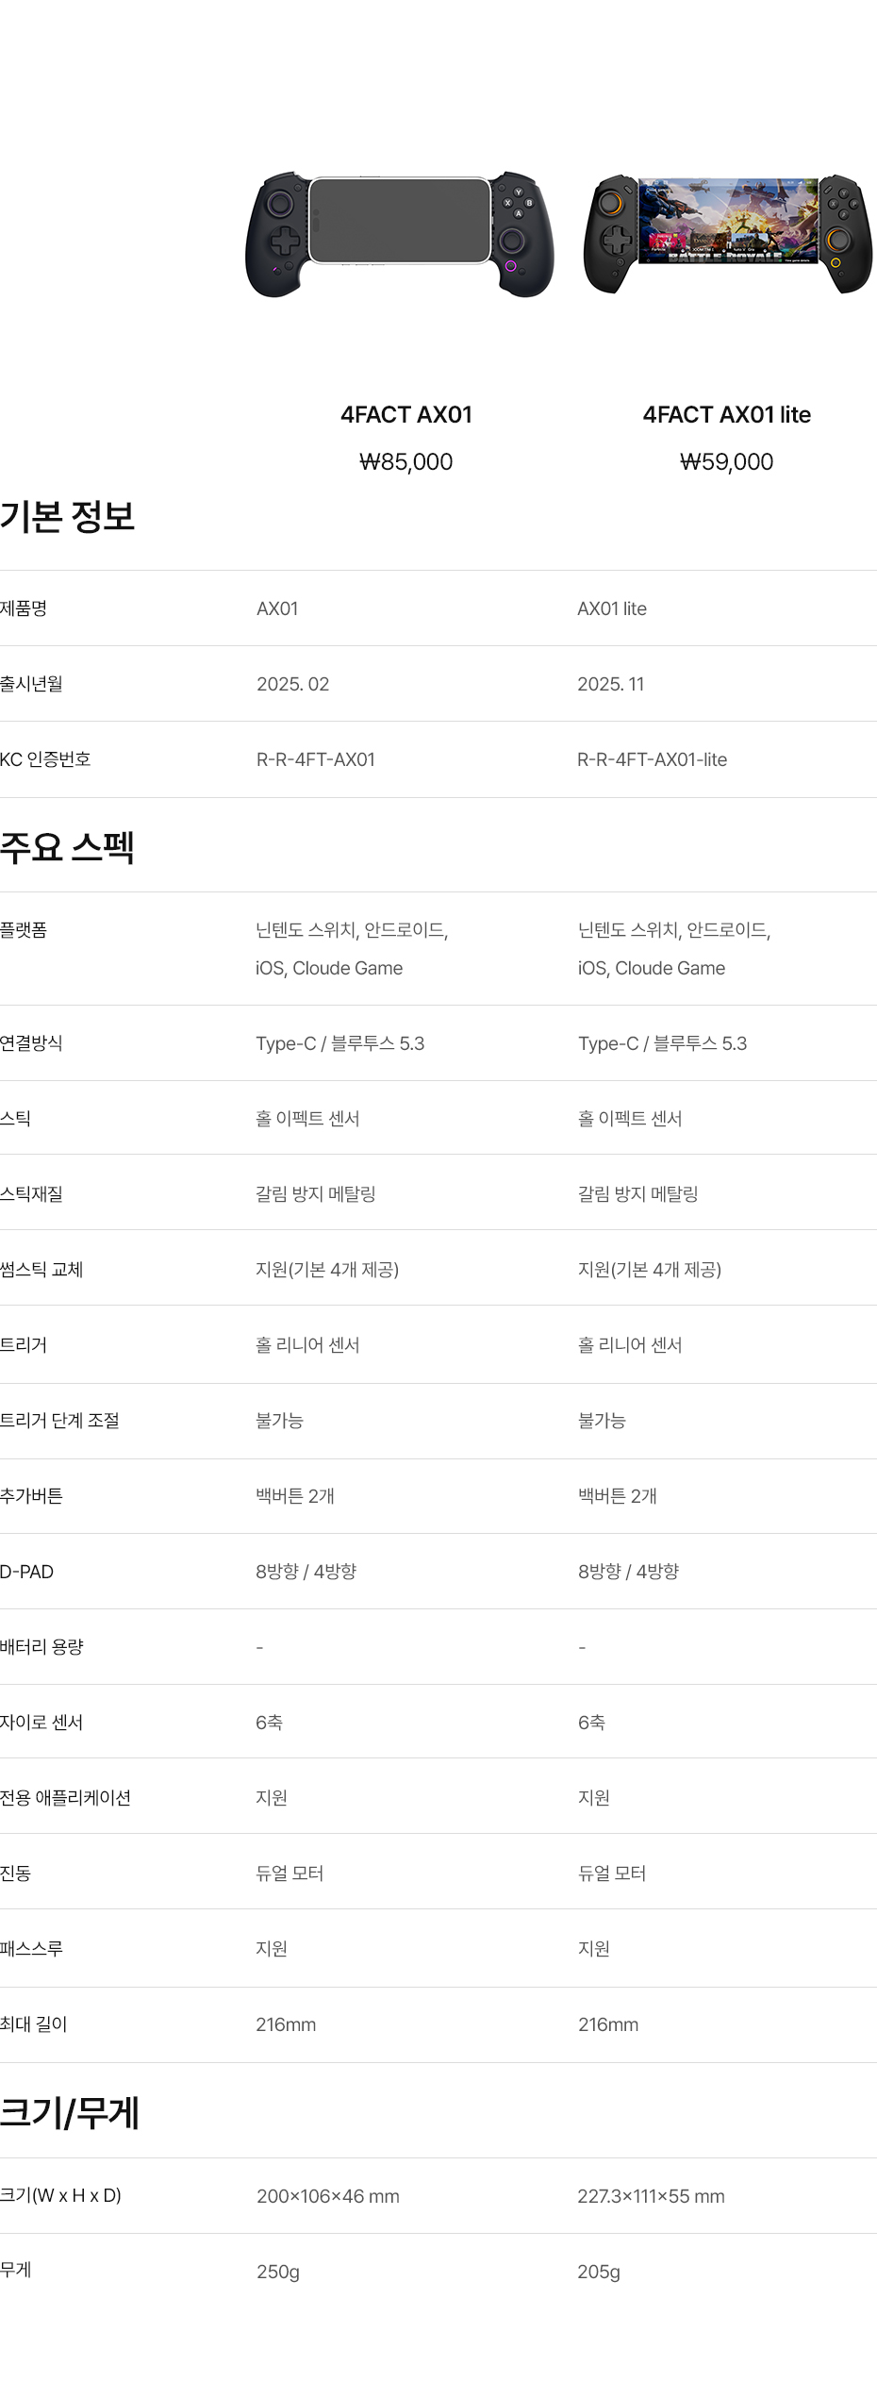Screen dimensions: 877x2398
Task: Click the 4FACT AX01 controller product image
Action: 400,234
